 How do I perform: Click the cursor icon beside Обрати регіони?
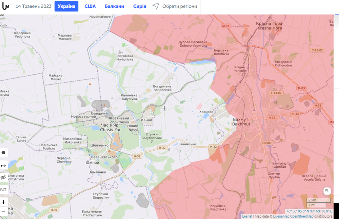[156, 6]
